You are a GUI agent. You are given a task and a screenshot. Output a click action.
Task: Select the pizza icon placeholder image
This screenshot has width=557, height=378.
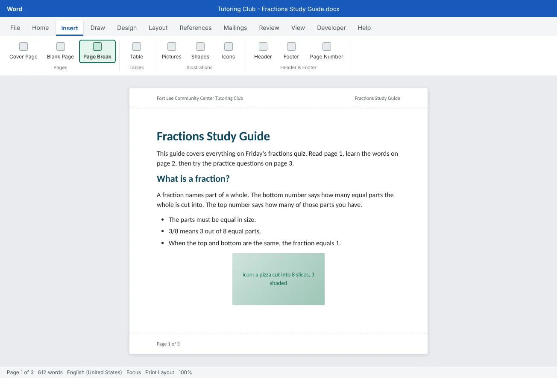(x=278, y=279)
